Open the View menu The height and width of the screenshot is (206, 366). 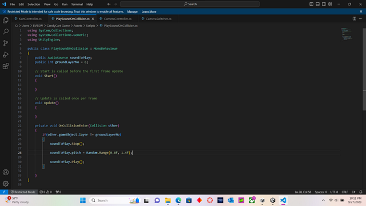click(x=47, y=4)
